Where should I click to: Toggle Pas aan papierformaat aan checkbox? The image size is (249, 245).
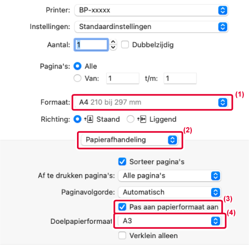122,207
